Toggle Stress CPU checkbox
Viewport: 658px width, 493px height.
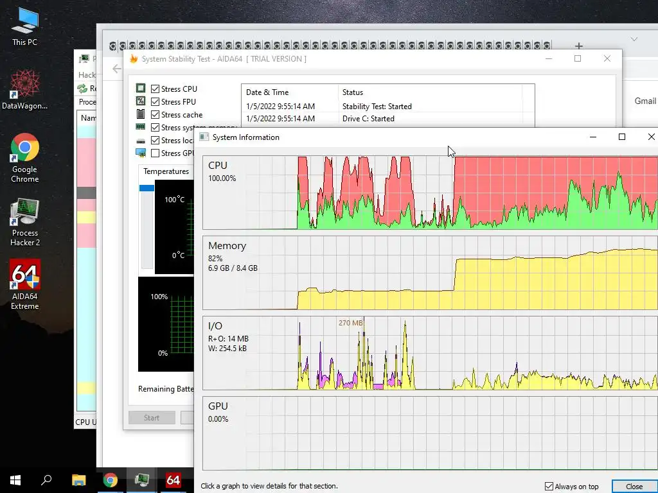pyautogui.click(x=156, y=89)
